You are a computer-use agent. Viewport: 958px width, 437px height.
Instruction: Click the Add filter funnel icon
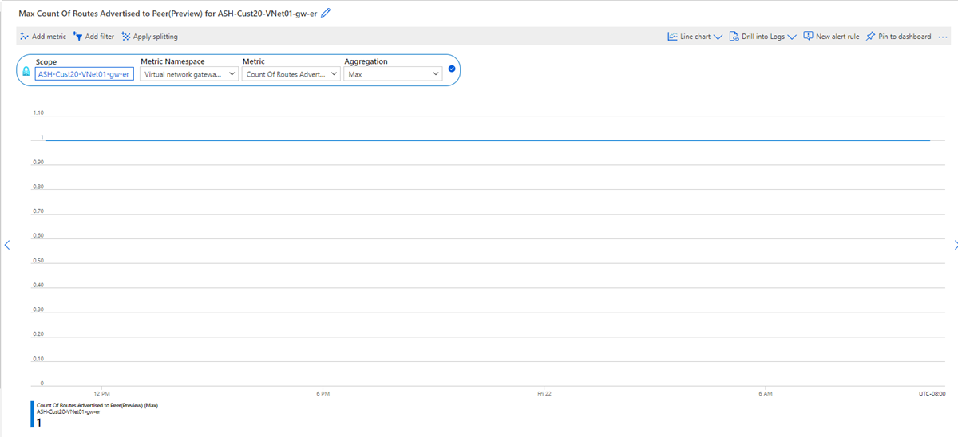[77, 37]
